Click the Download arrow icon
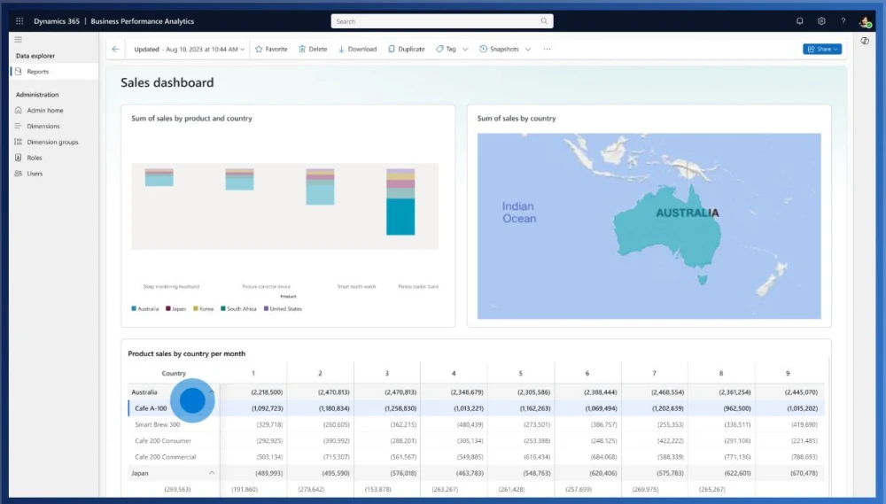The image size is (886, 504). pyautogui.click(x=341, y=49)
